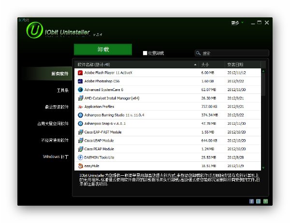Viewport: 290px width, 223px height.
Task: Select the 工具条 toolbars tab
Action: point(62,90)
